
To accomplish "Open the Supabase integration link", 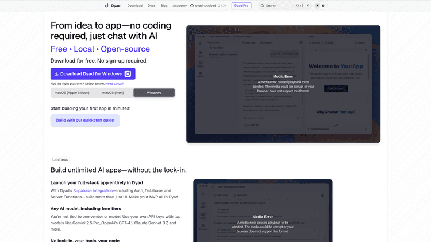I will 93,191.
